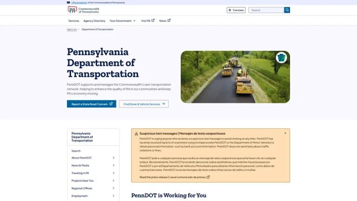357x201 pixels.
Task: Click the external icon in Report a State Road Concern
Action: tap(111, 104)
